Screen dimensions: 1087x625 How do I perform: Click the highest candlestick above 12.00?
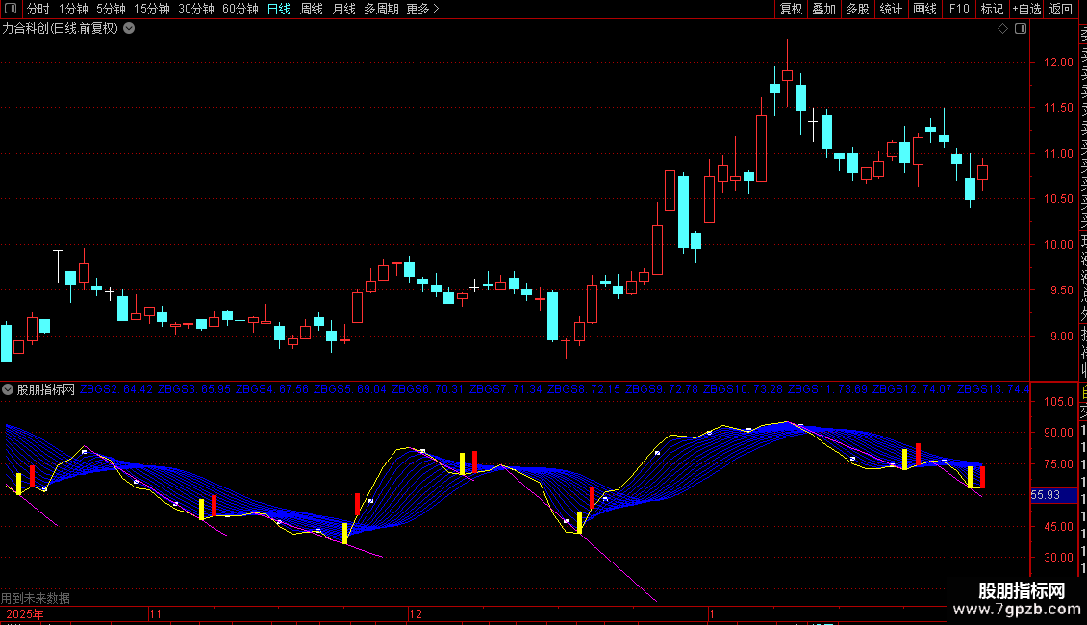point(787,75)
